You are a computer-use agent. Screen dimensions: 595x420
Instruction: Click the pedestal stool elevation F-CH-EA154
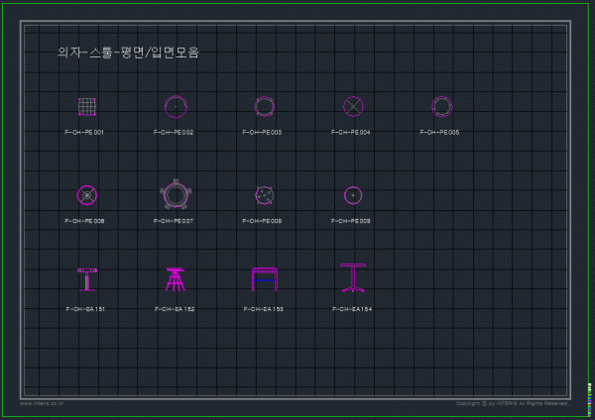353,278
